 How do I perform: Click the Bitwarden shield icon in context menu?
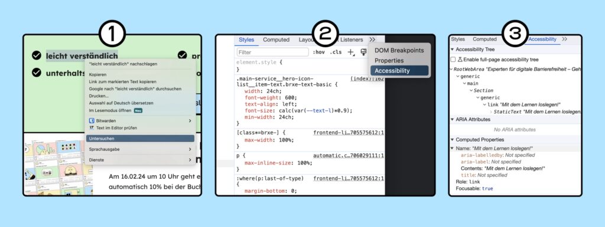(92, 121)
